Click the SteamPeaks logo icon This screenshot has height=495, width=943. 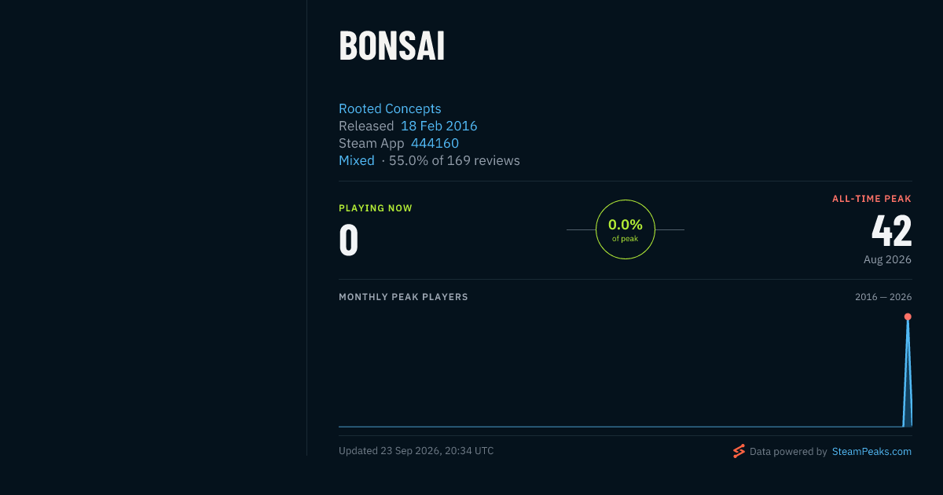point(739,451)
